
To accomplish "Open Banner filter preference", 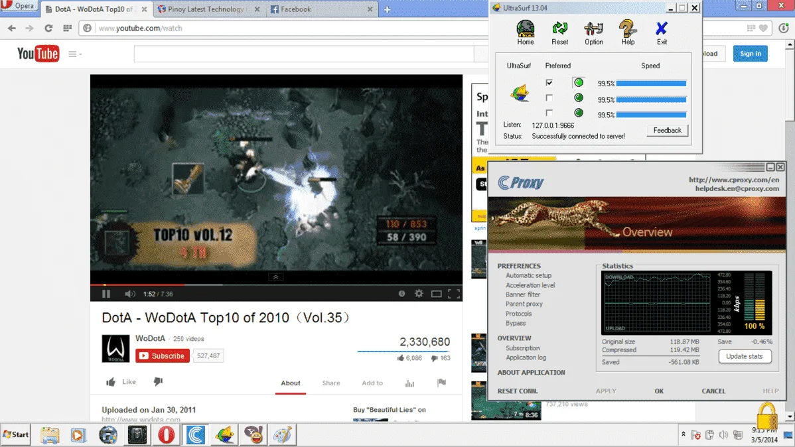I will [523, 294].
